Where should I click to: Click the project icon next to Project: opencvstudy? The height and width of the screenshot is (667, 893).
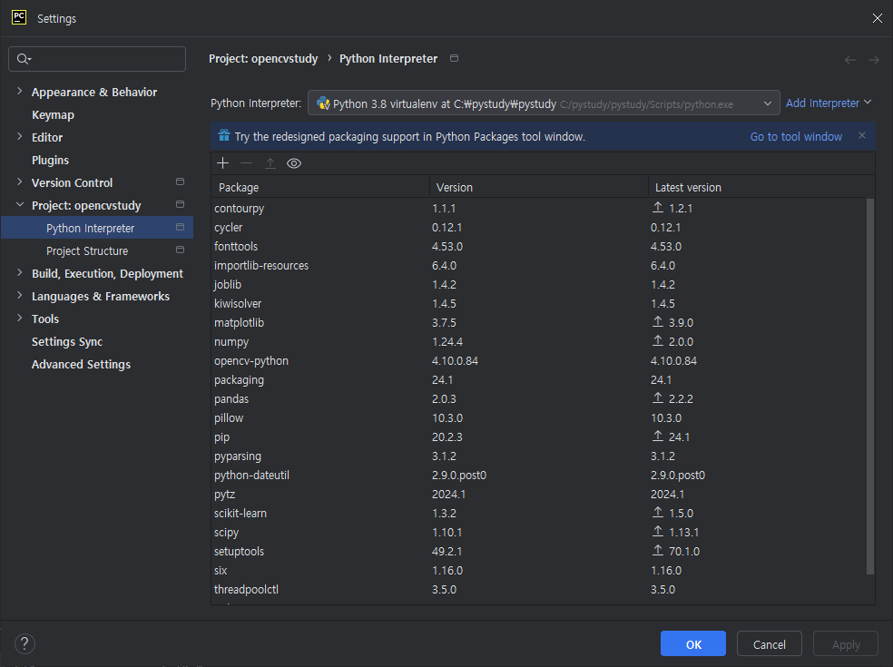click(x=180, y=204)
